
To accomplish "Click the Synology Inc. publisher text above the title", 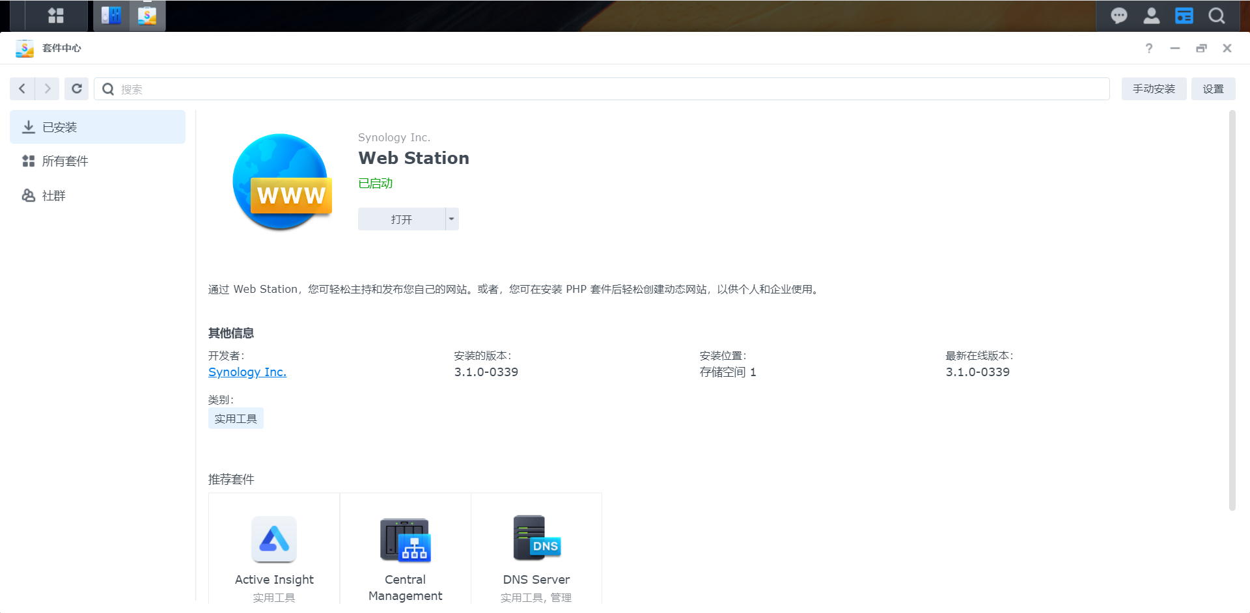I will pos(394,137).
